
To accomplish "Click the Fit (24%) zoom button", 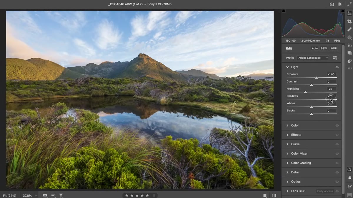I will tap(10, 195).
